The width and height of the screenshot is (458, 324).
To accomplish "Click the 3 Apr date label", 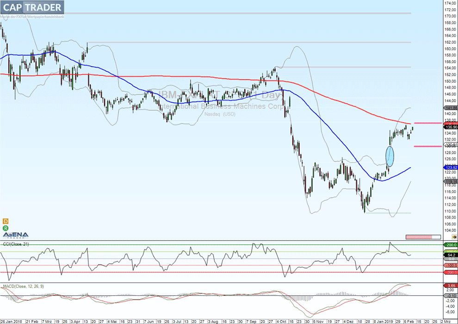I will coord(75,321).
